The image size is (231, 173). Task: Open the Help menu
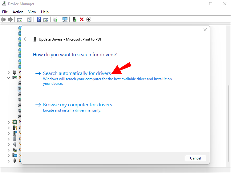tap(45, 12)
